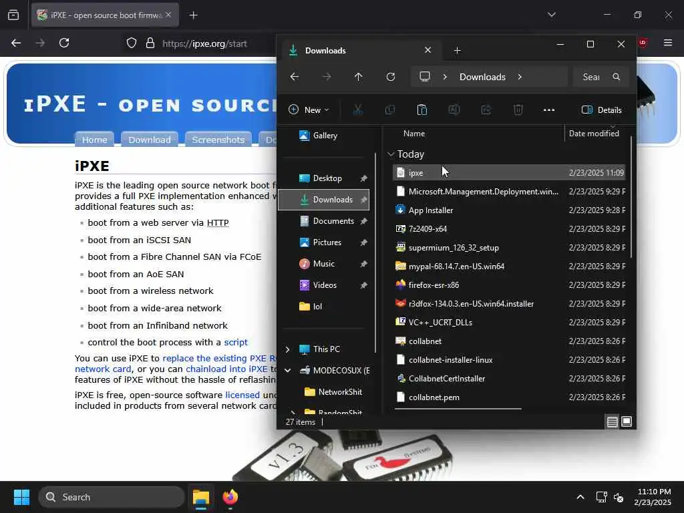Click the Windows taskbar Search box
The image size is (684, 513).
click(112, 497)
